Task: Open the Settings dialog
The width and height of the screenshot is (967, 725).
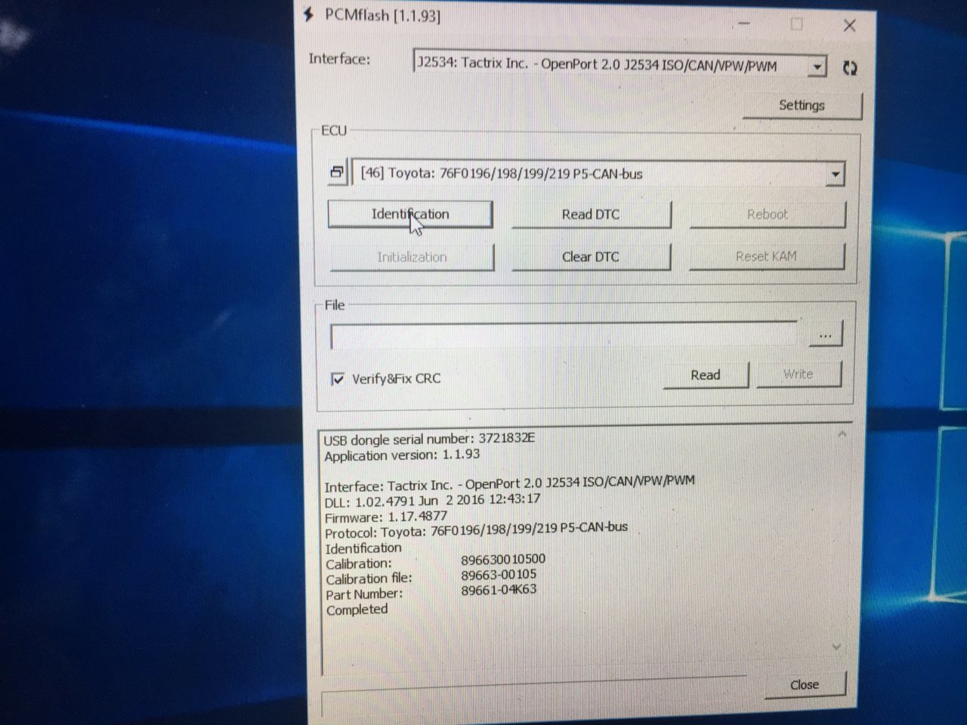Action: tap(802, 105)
